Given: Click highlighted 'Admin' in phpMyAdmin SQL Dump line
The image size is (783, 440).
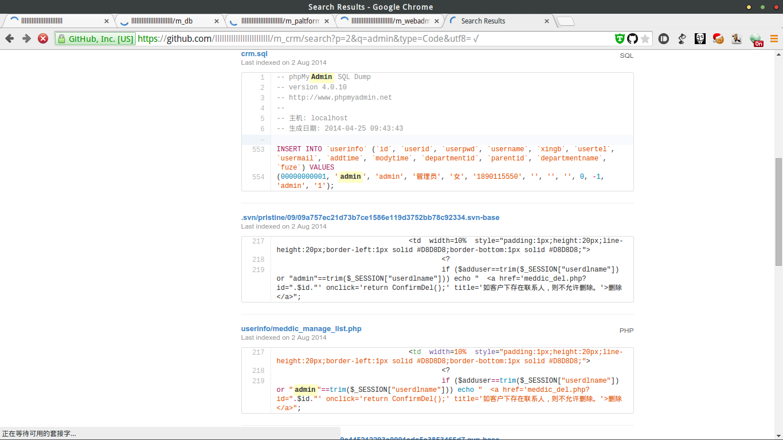Looking at the screenshot, I should (322, 77).
